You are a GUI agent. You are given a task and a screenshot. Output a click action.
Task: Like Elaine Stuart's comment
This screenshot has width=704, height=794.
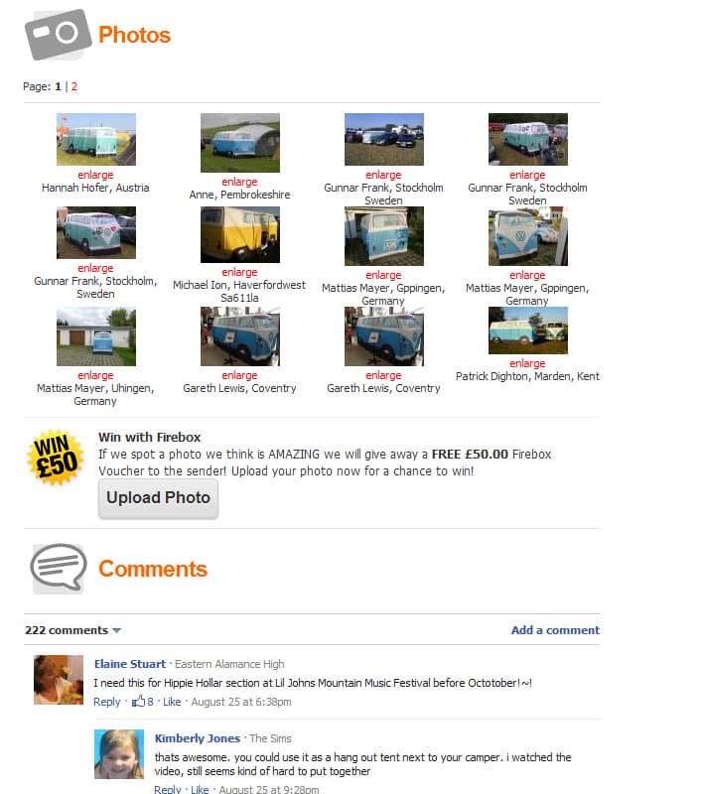172,702
